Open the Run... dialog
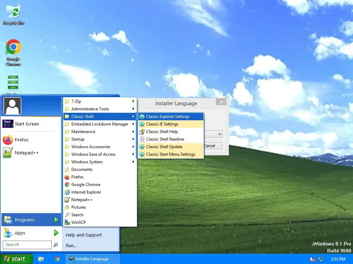The width and height of the screenshot is (353, 264). 71,245
